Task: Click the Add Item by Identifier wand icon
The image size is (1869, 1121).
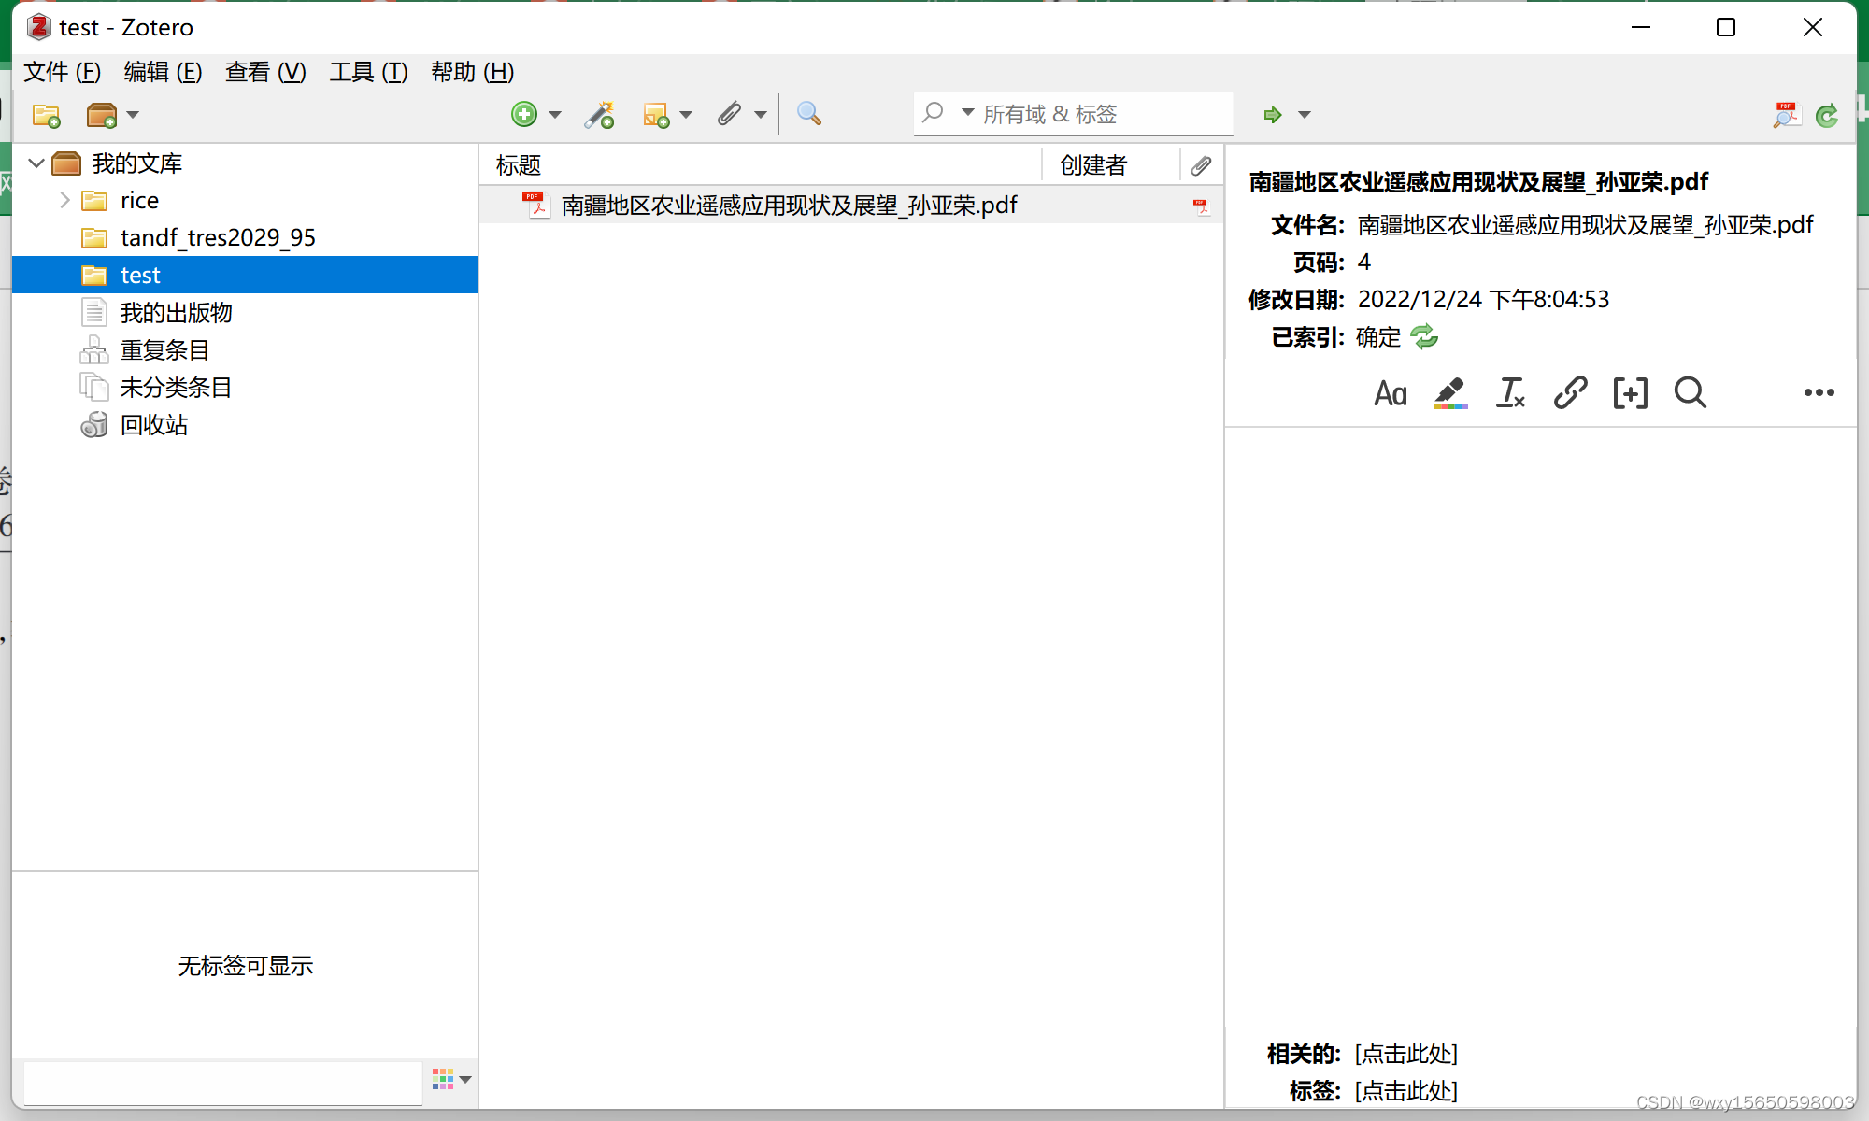Action: [x=599, y=114]
